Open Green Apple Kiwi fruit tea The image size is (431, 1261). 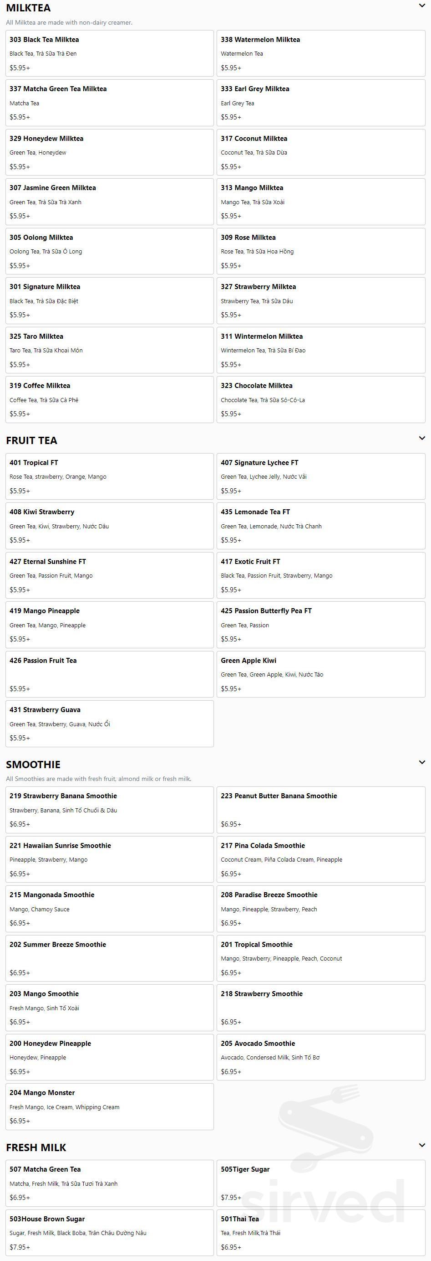tap(321, 674)
